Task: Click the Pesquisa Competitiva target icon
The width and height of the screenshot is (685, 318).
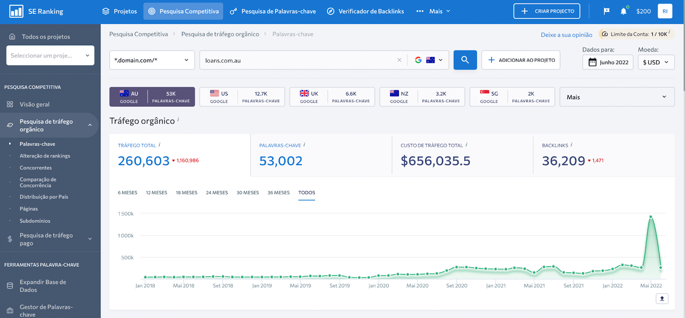Action: 152,11
